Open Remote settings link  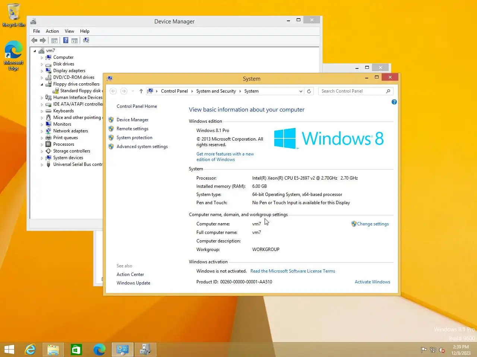point(132,129)
